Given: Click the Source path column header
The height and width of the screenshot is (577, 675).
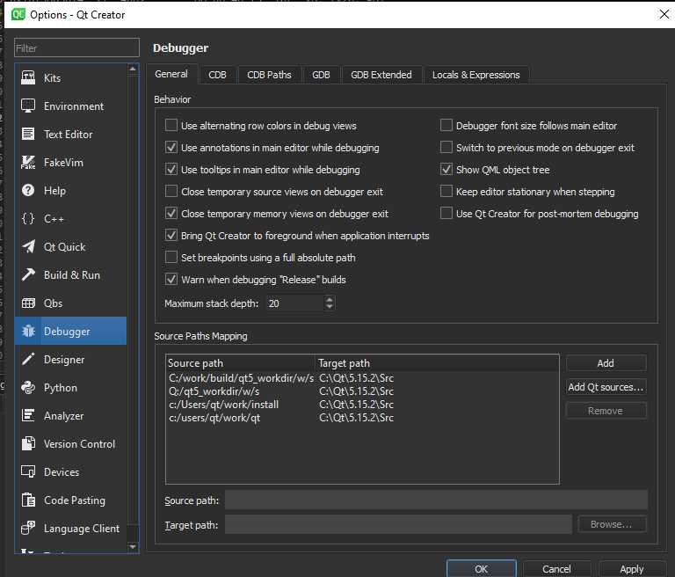Looking at the screenshot, I should click(240, 363).
